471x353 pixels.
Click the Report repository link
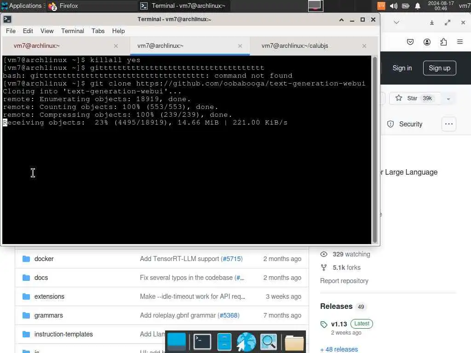(x=344, y=281)
